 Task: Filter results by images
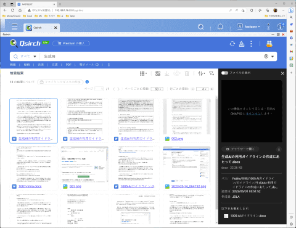click(x=13, y=65)
